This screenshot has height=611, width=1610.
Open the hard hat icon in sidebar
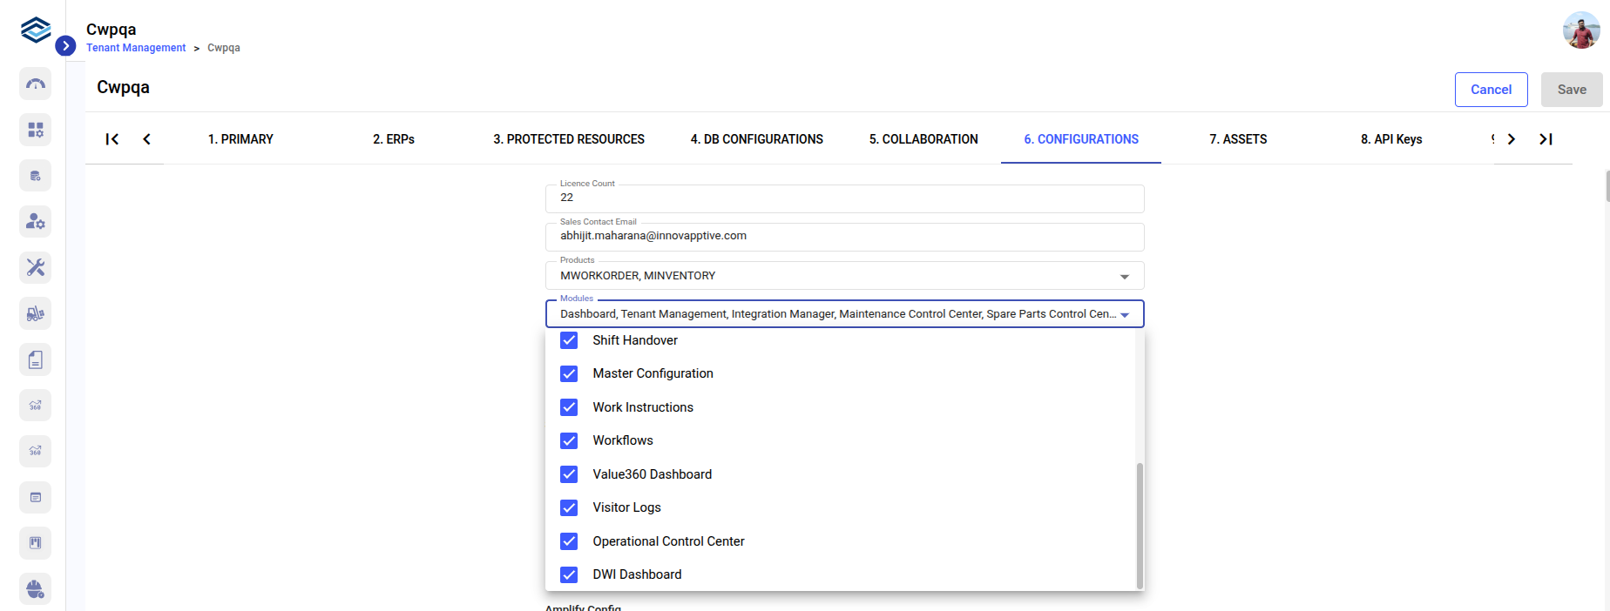click(x=36, y=589)
